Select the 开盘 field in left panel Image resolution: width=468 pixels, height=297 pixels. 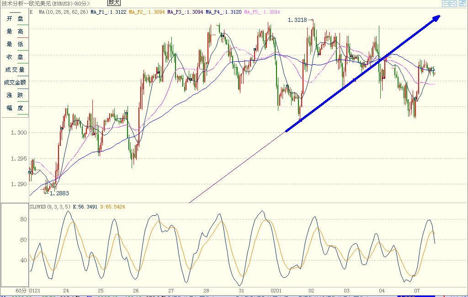point(15,19)
